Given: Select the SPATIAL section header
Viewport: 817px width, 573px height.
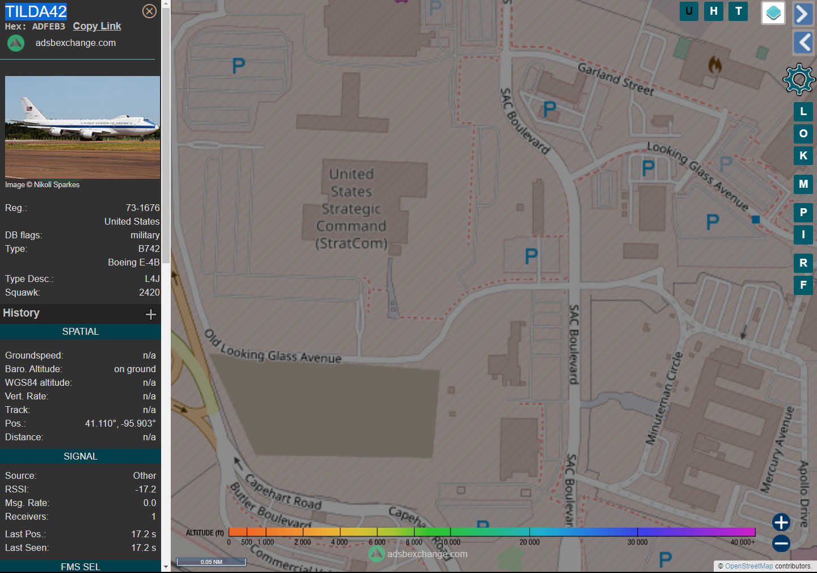Looking at the screenshot, I should click(81, 332).
